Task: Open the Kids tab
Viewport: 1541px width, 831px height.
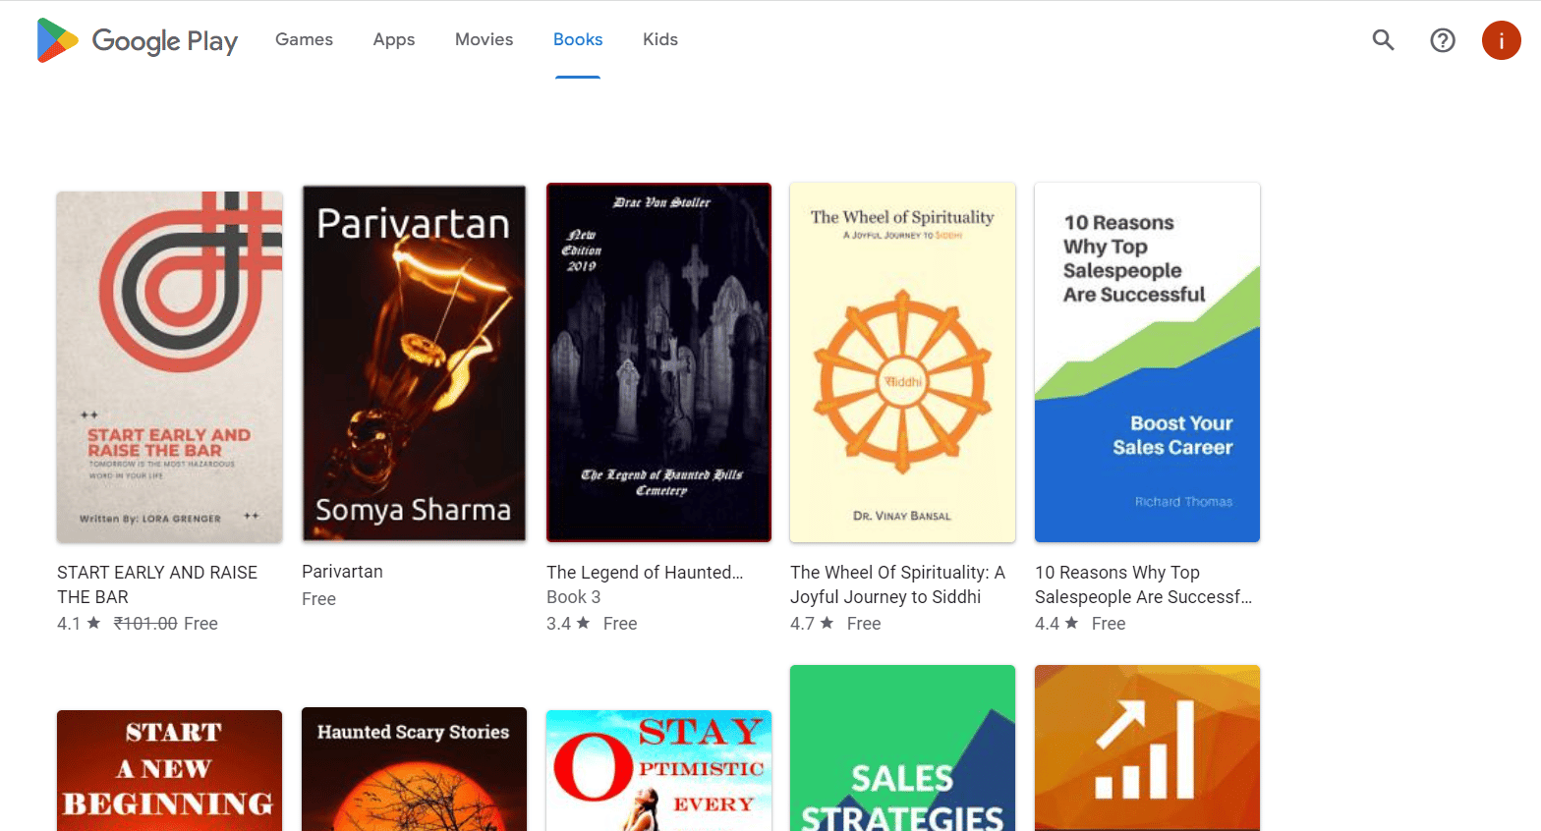Action: click(x=659, y=39)
